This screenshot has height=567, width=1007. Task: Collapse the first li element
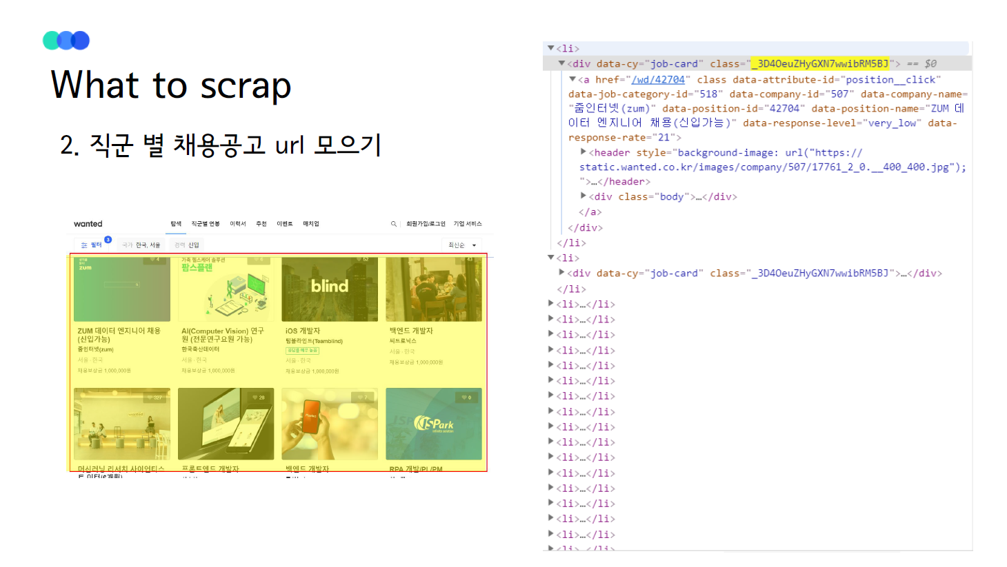click(x=550, y=48)
